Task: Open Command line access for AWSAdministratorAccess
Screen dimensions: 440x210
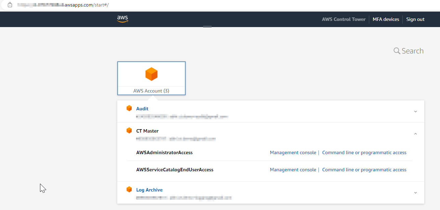Action: point(364,152)
